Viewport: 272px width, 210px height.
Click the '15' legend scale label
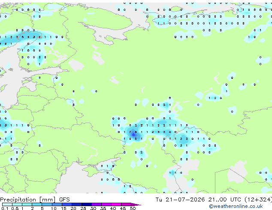tap(63, 208)
